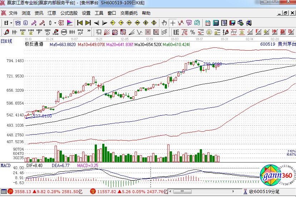Viewport: 296px width, 197px height.
Task: Open the calculator icon in the toolbar
Action: tap(216, 23)
